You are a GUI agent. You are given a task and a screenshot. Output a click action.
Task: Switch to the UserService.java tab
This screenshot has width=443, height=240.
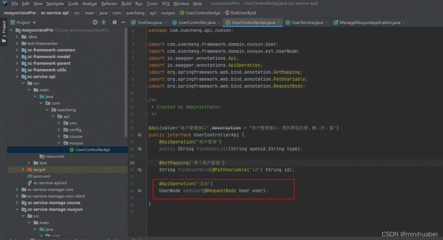pos(307,22)
